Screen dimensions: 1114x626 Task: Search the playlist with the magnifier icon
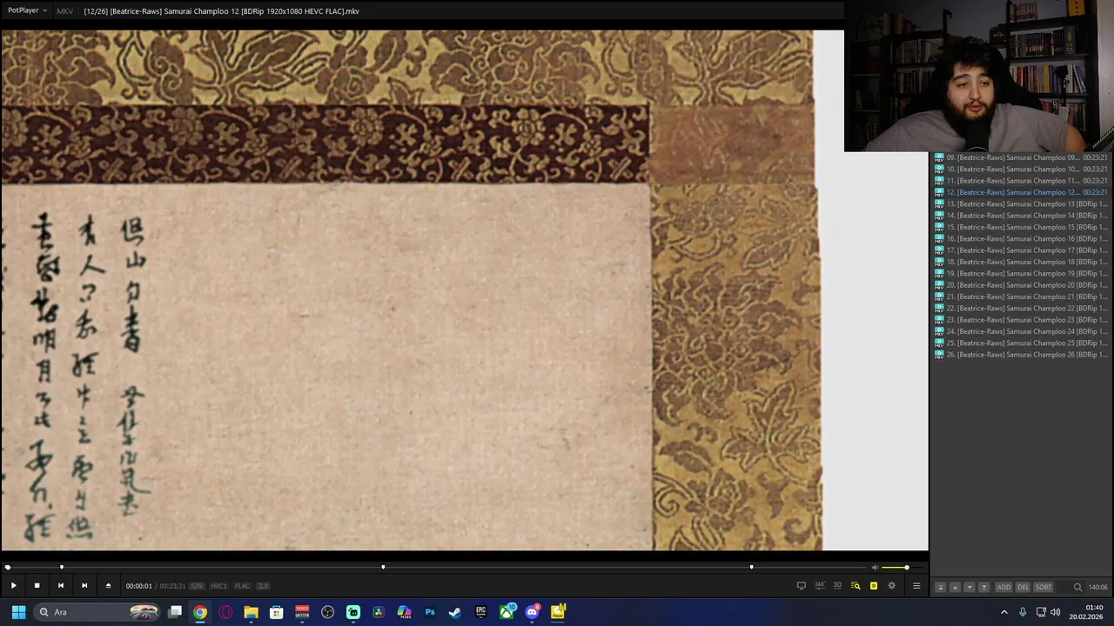[x=1077, y=587]
